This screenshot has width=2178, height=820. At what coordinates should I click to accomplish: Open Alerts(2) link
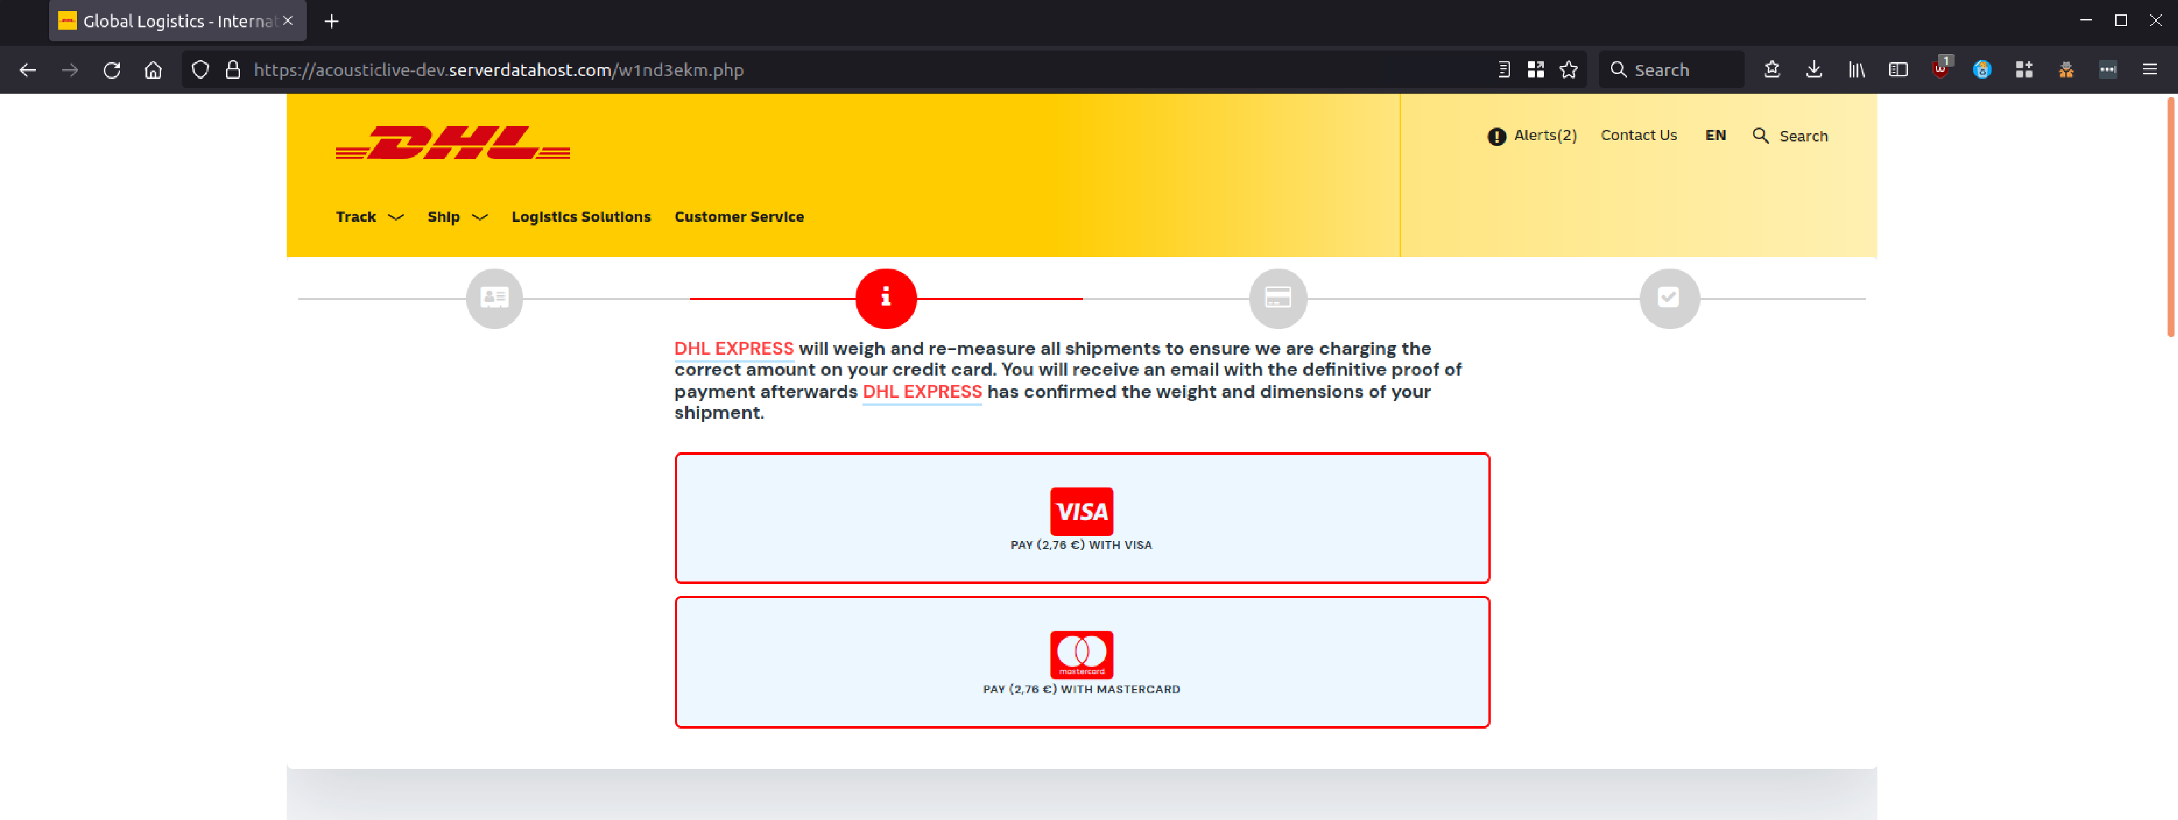pyautogui.click(x=1545, y=135)
